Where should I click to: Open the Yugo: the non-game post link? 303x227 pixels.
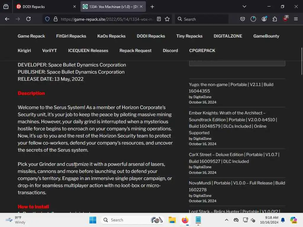click(x=231, y=87)
